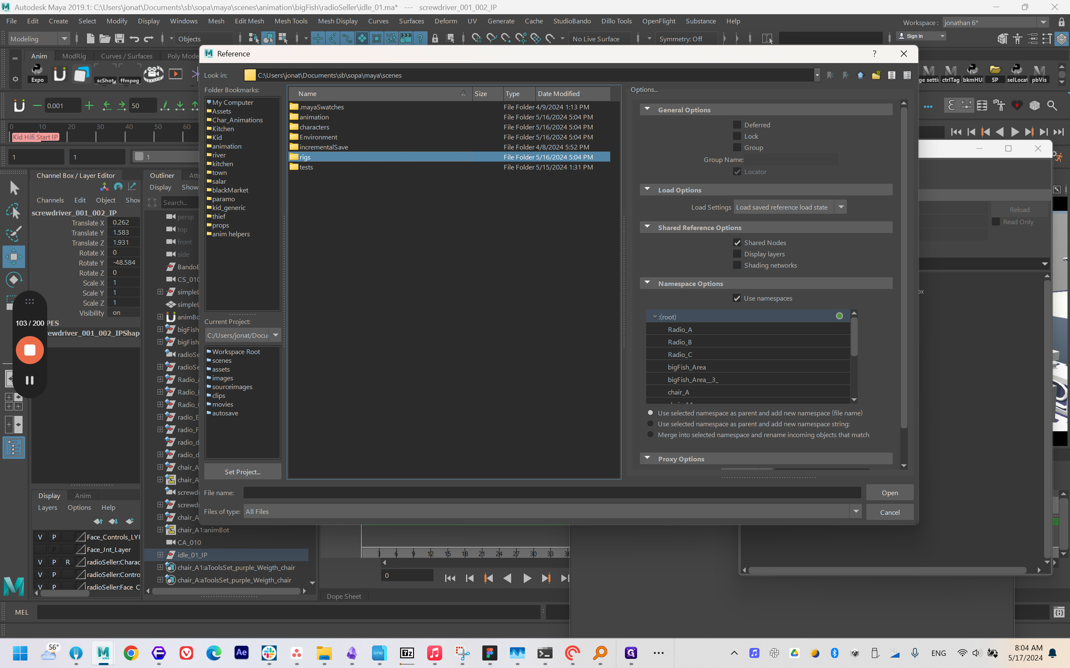Enable the Lock checkbox in General Options
The image size is (1070, 668).
[736, 136]
